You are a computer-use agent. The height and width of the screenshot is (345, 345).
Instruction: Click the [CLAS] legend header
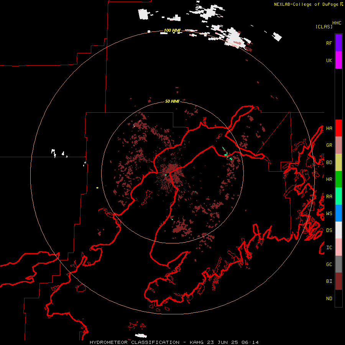click(324, 26)
